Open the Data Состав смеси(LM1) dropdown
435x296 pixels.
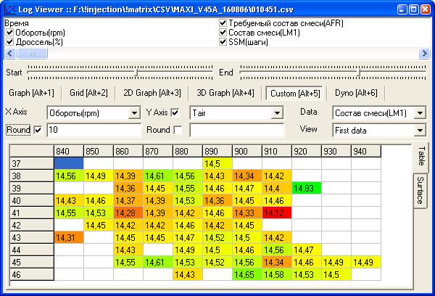click(419, 113)
